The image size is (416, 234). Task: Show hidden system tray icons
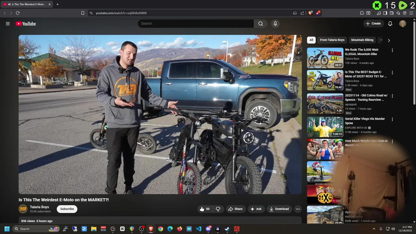pos(374,229)
